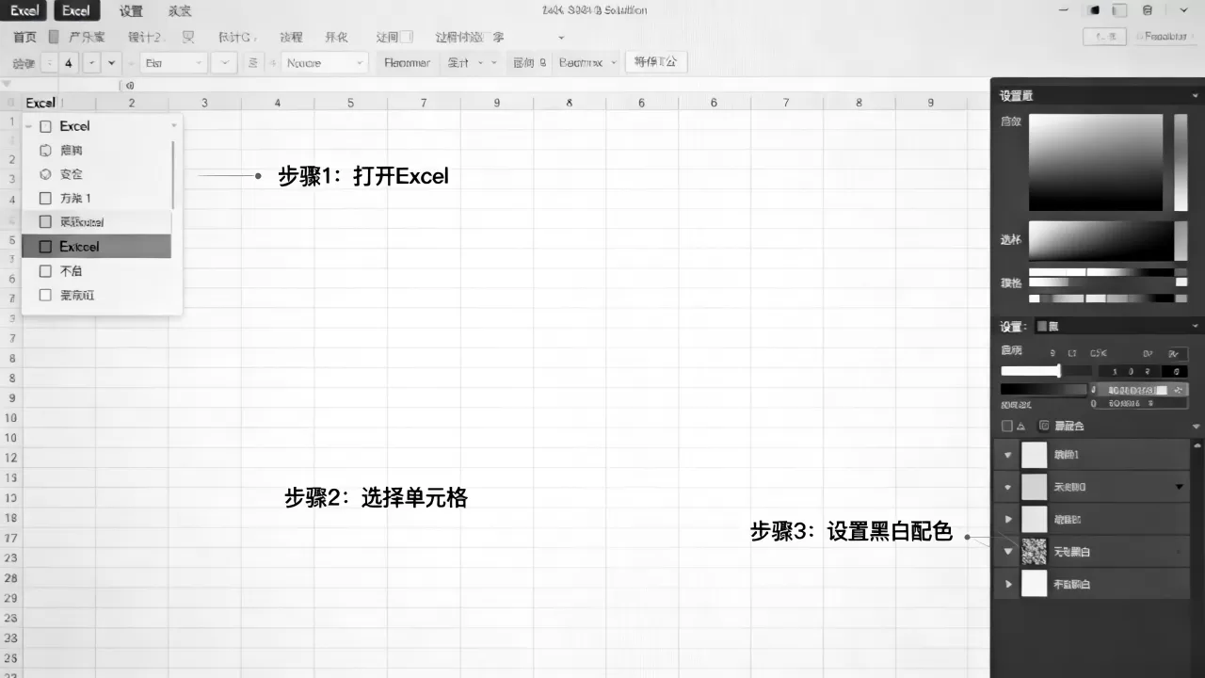Image resolution: width=1205 pixels, height=678 pixels.
Task: Open the chevron dropdown at top-right corner
Action: coord(1183,10)
